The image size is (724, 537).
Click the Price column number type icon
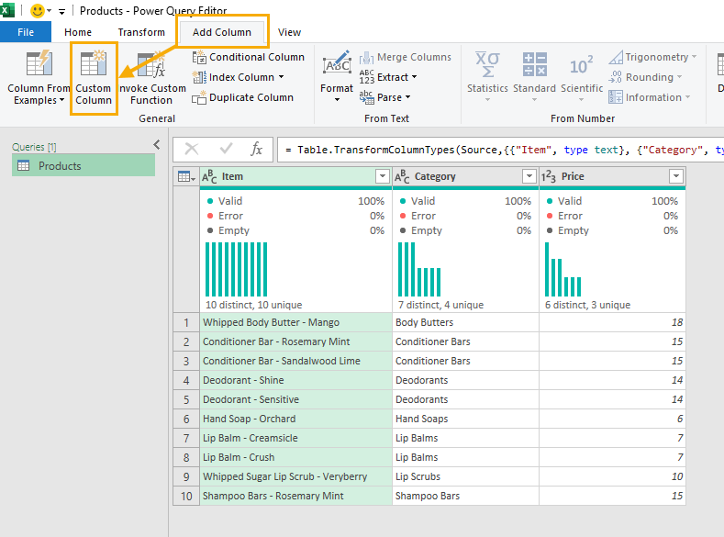tap(548, 176)
